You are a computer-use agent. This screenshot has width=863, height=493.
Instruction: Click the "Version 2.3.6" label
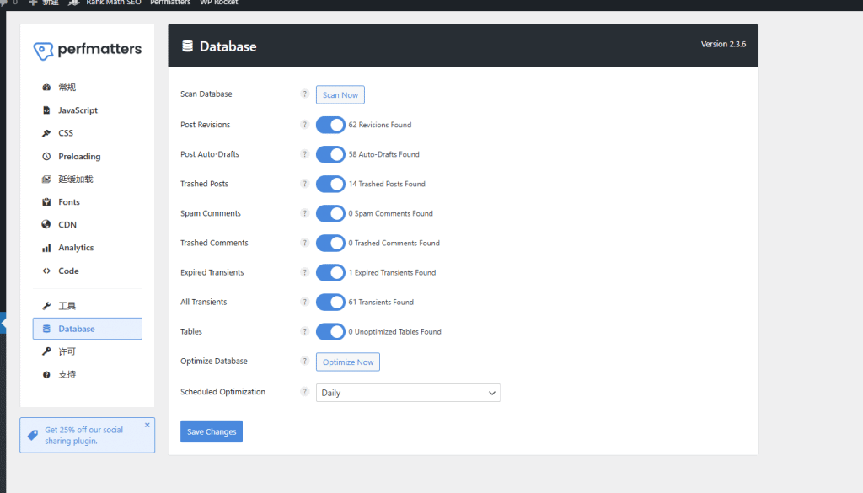click(x=723, y=44)
